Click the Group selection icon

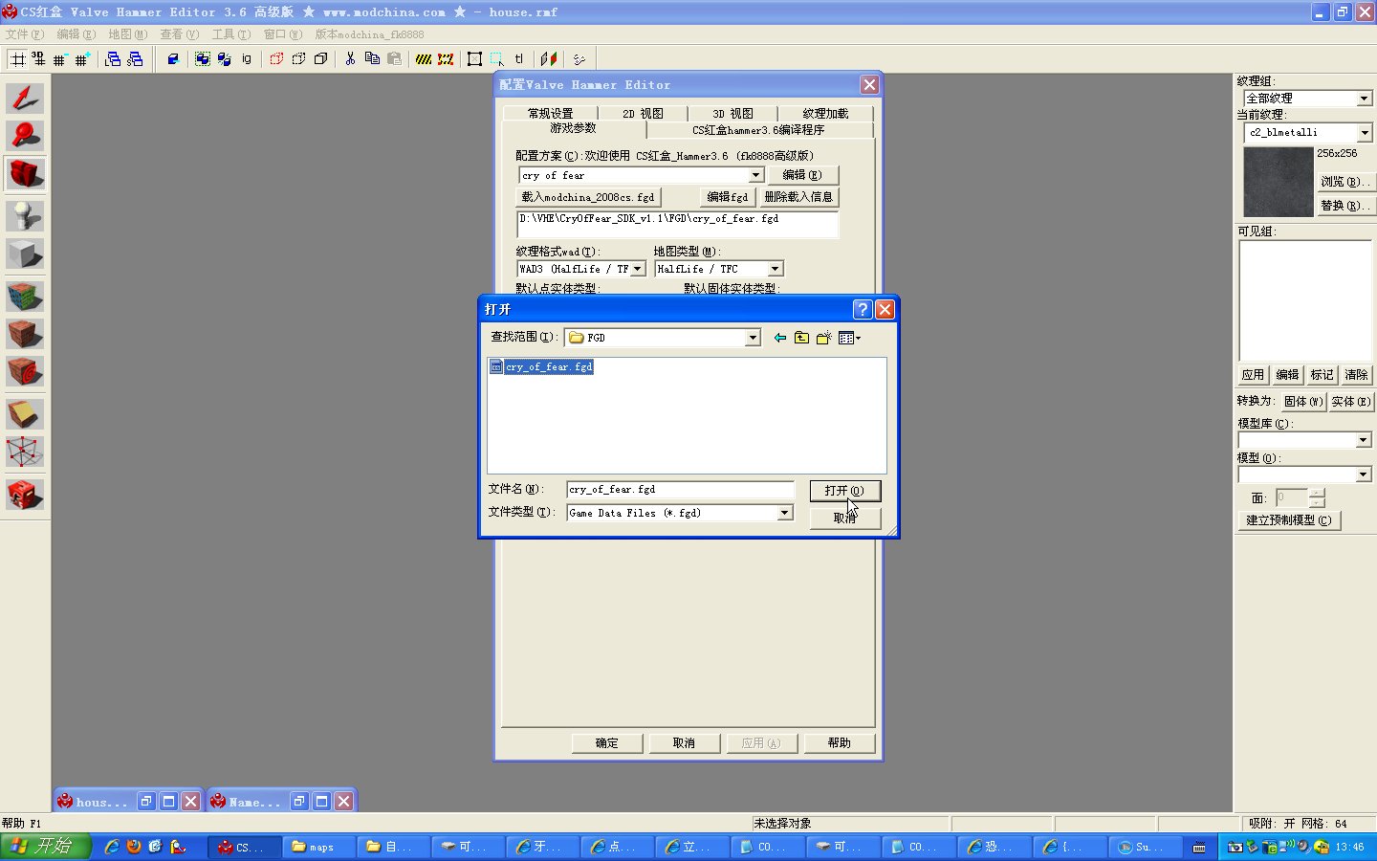[x=203, y=59]
